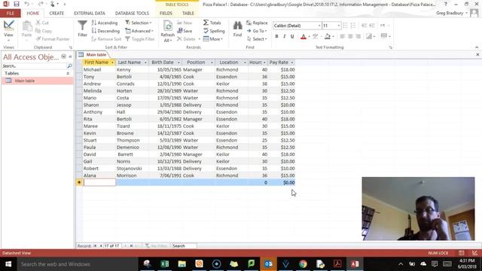This screenshot has width=482, height=271.
Task: Click search magnifier in navigation pane
Action: (69, 65)
